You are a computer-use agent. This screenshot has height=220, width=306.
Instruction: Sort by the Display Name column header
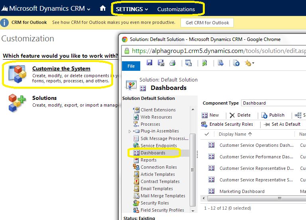click(235, 134)
